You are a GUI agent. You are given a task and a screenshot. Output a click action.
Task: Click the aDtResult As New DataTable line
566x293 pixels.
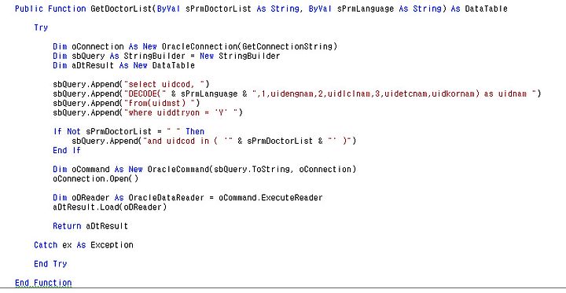(x=124, y=65)
